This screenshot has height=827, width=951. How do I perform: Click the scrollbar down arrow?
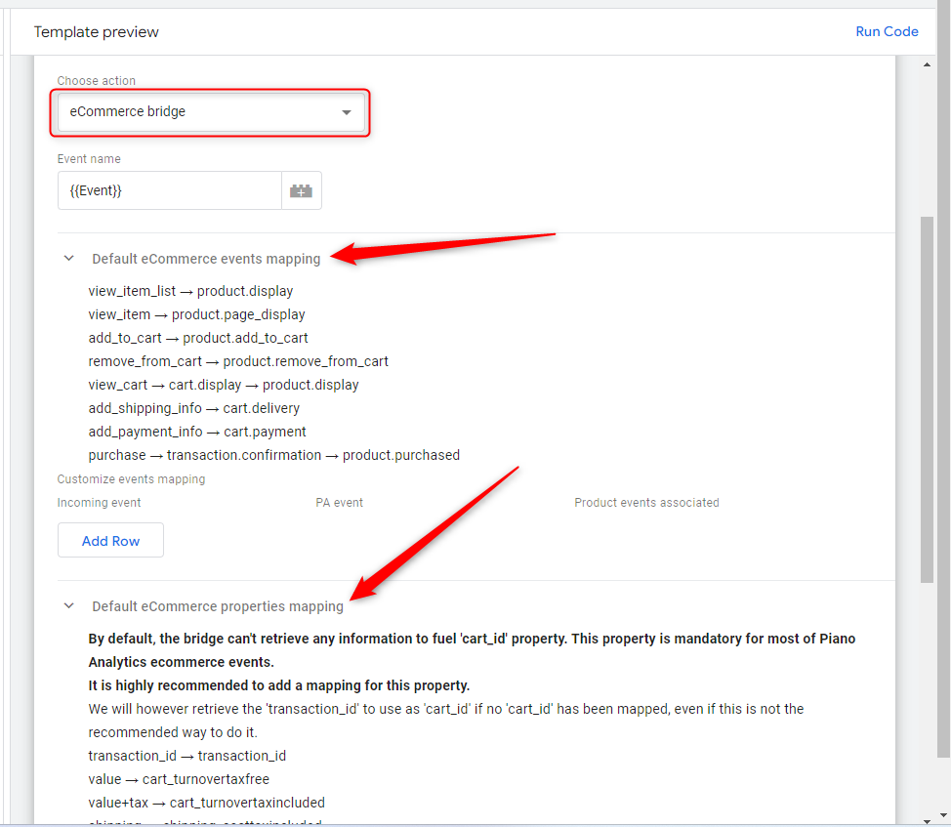(928, 817)
